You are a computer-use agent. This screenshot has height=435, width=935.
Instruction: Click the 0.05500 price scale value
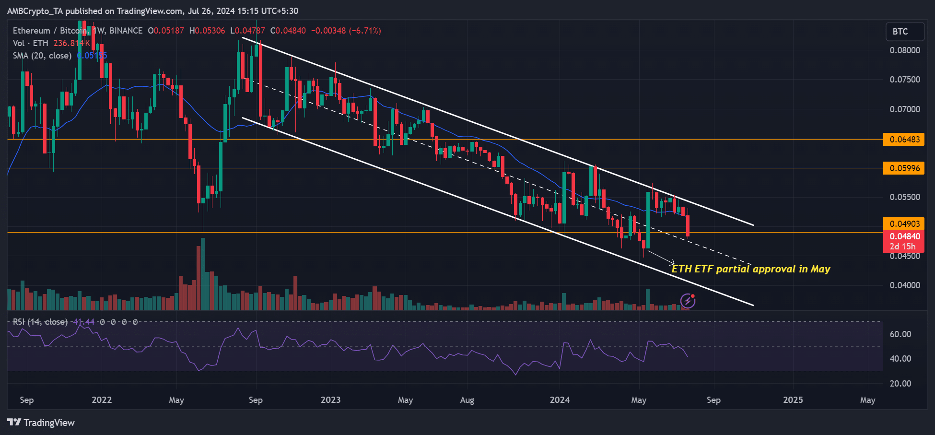905,197
